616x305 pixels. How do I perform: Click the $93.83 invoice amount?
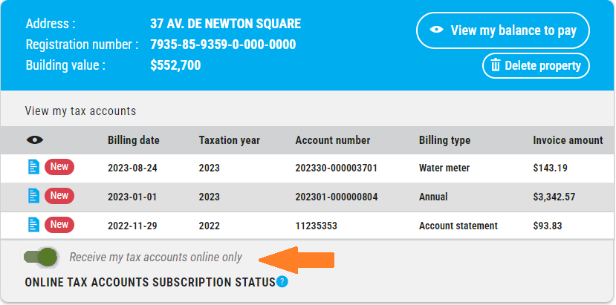pos(550,226)
